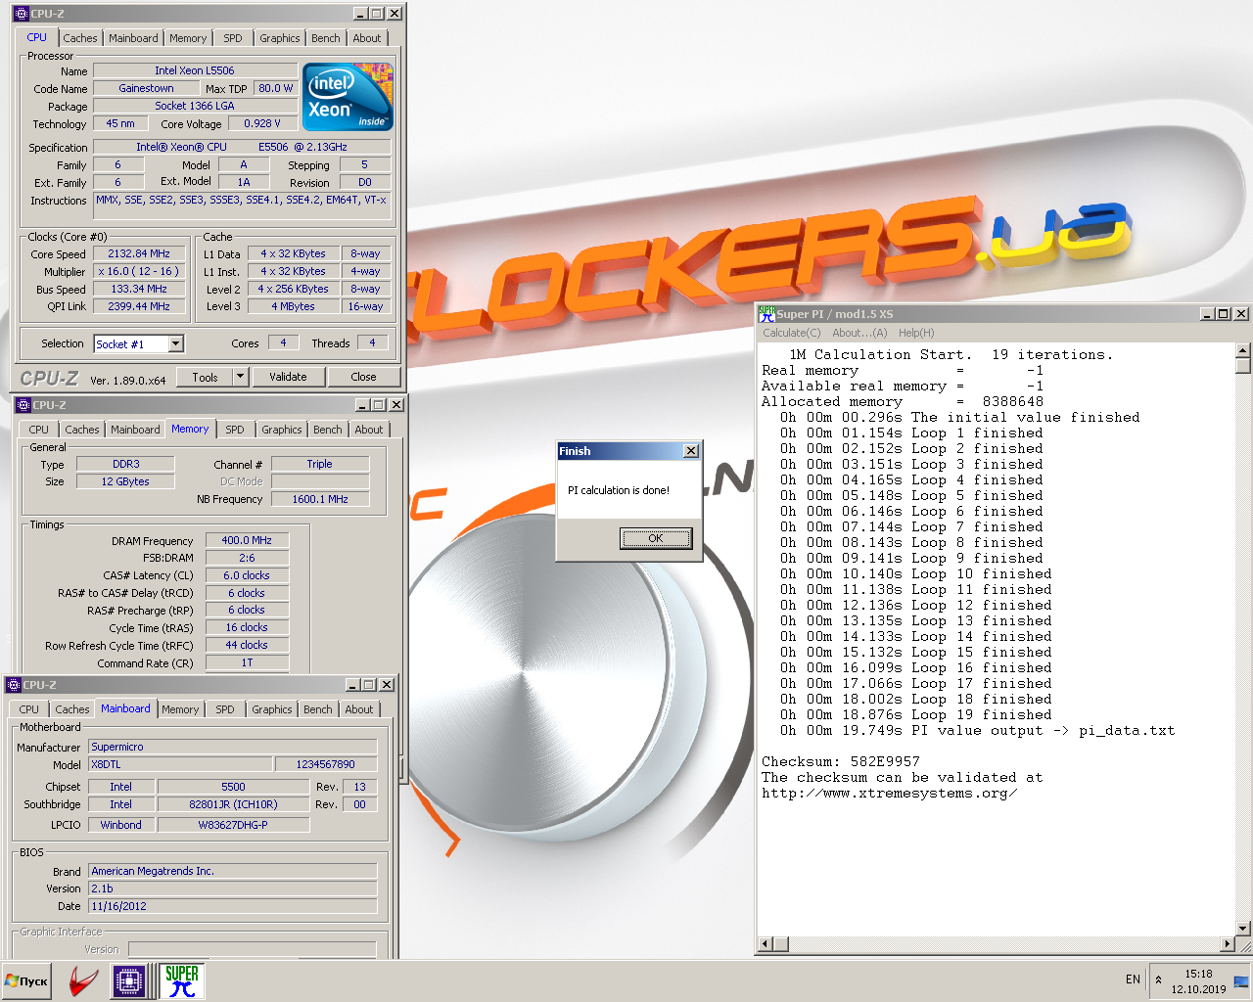Image resolution: width=1253 pixels, height=1002 pixels.
Task: Open Bench tab in top CPU-Z window
Action: [326, 38]
